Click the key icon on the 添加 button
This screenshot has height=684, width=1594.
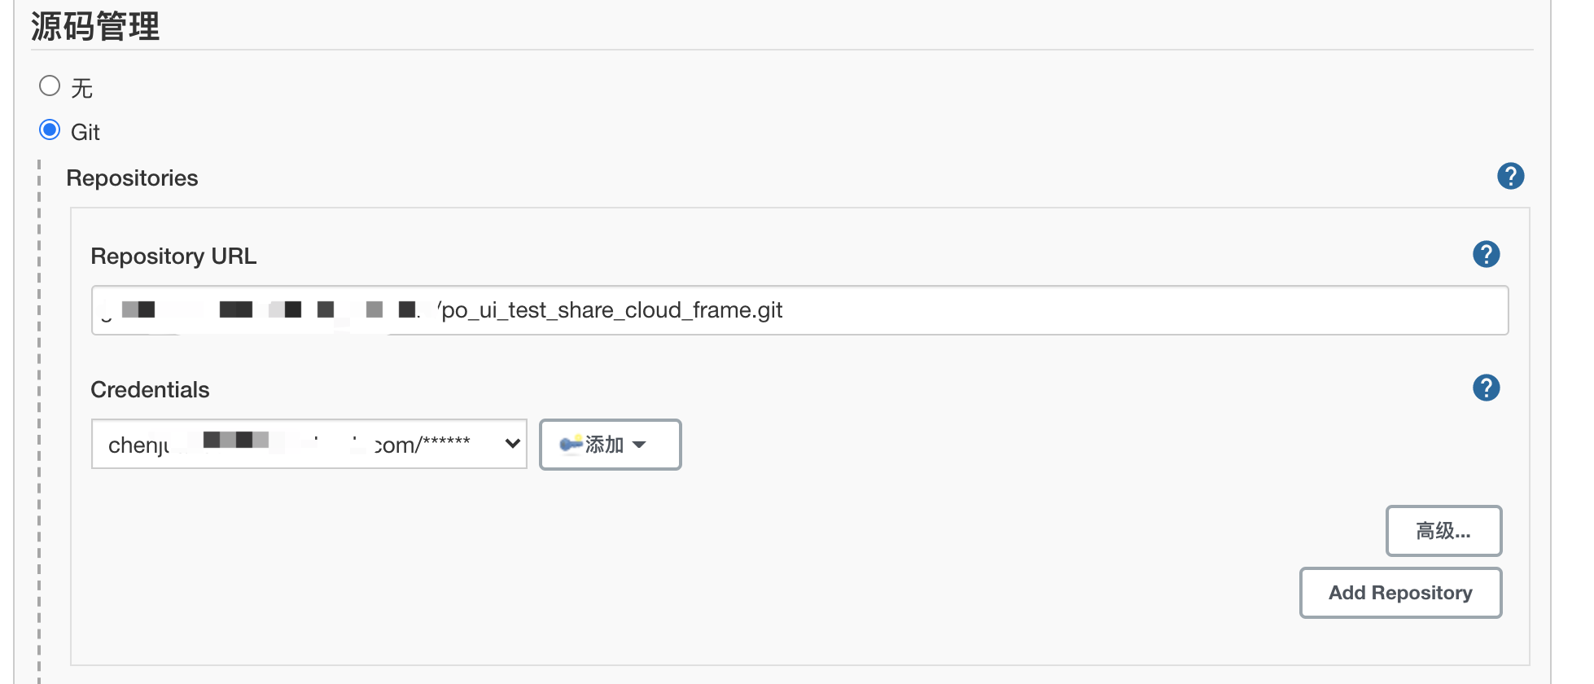pos(571,444)
